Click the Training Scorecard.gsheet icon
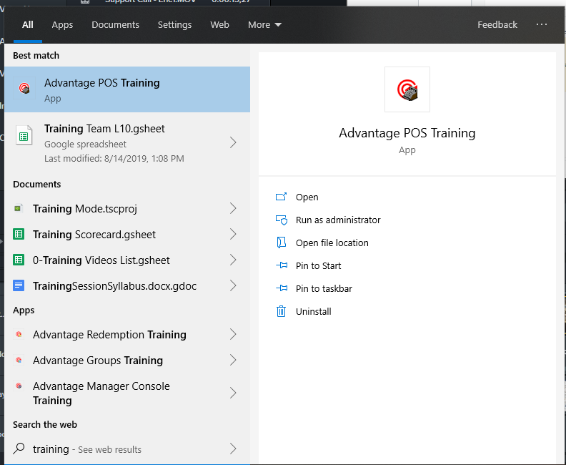This screenshot has width=566, height=465. click(x=19, y=235)
